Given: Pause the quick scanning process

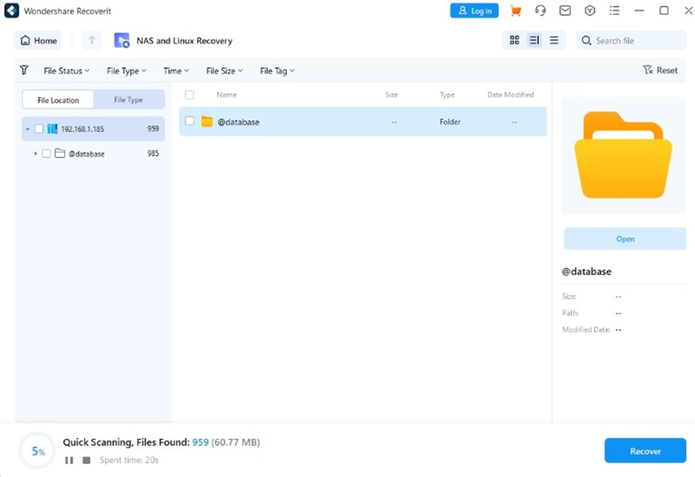Looking at the screenshot, I should pos(69,461).
